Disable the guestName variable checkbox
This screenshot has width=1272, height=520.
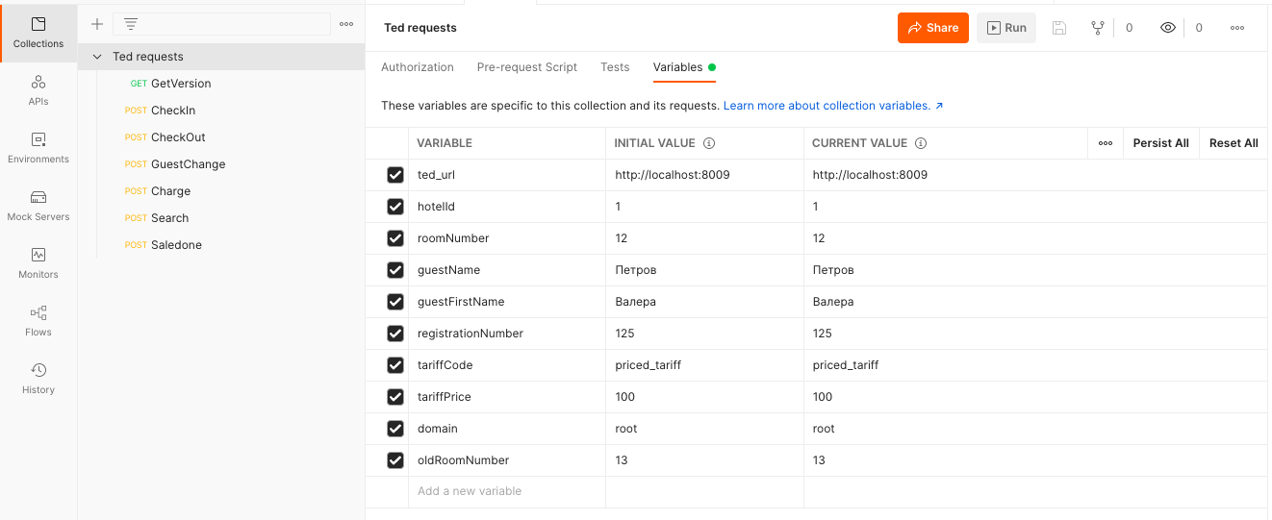click(x=394, y=270)
